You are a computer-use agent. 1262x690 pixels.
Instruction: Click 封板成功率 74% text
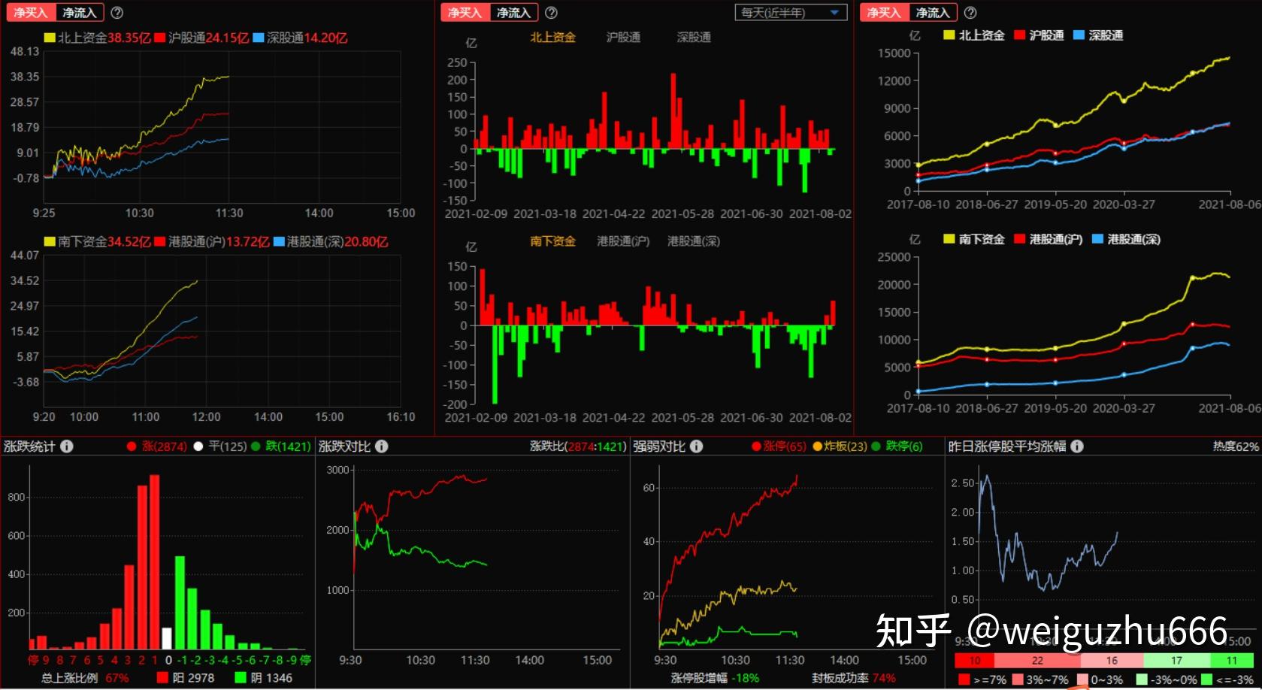coord(853,678)
